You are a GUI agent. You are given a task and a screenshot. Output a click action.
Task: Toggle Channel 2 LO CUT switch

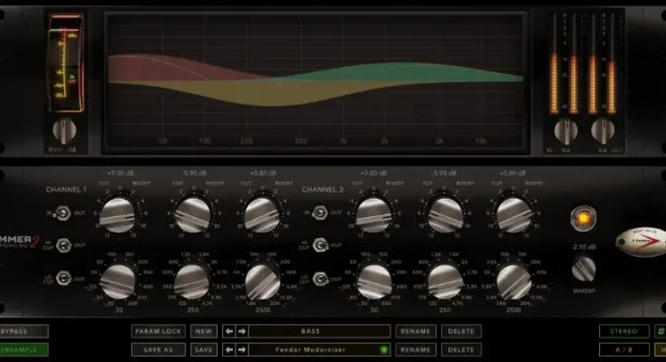[x=320, y=278]
